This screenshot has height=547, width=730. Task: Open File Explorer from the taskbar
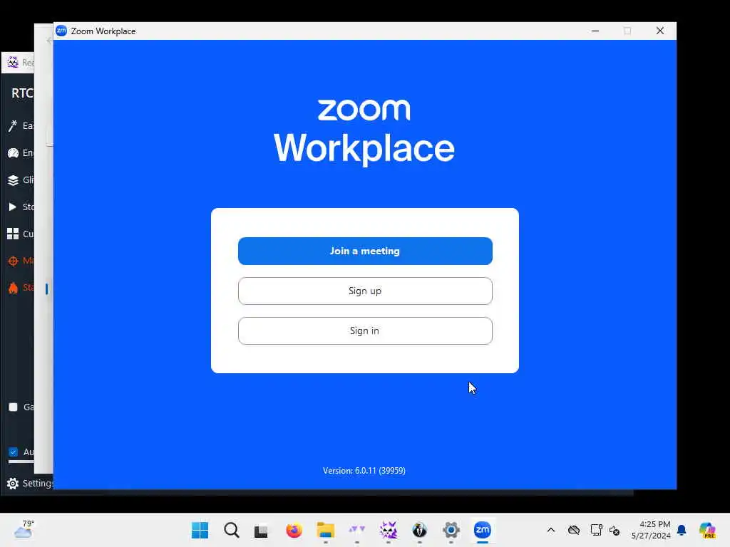pyautogui.click(x=325, y=530)
